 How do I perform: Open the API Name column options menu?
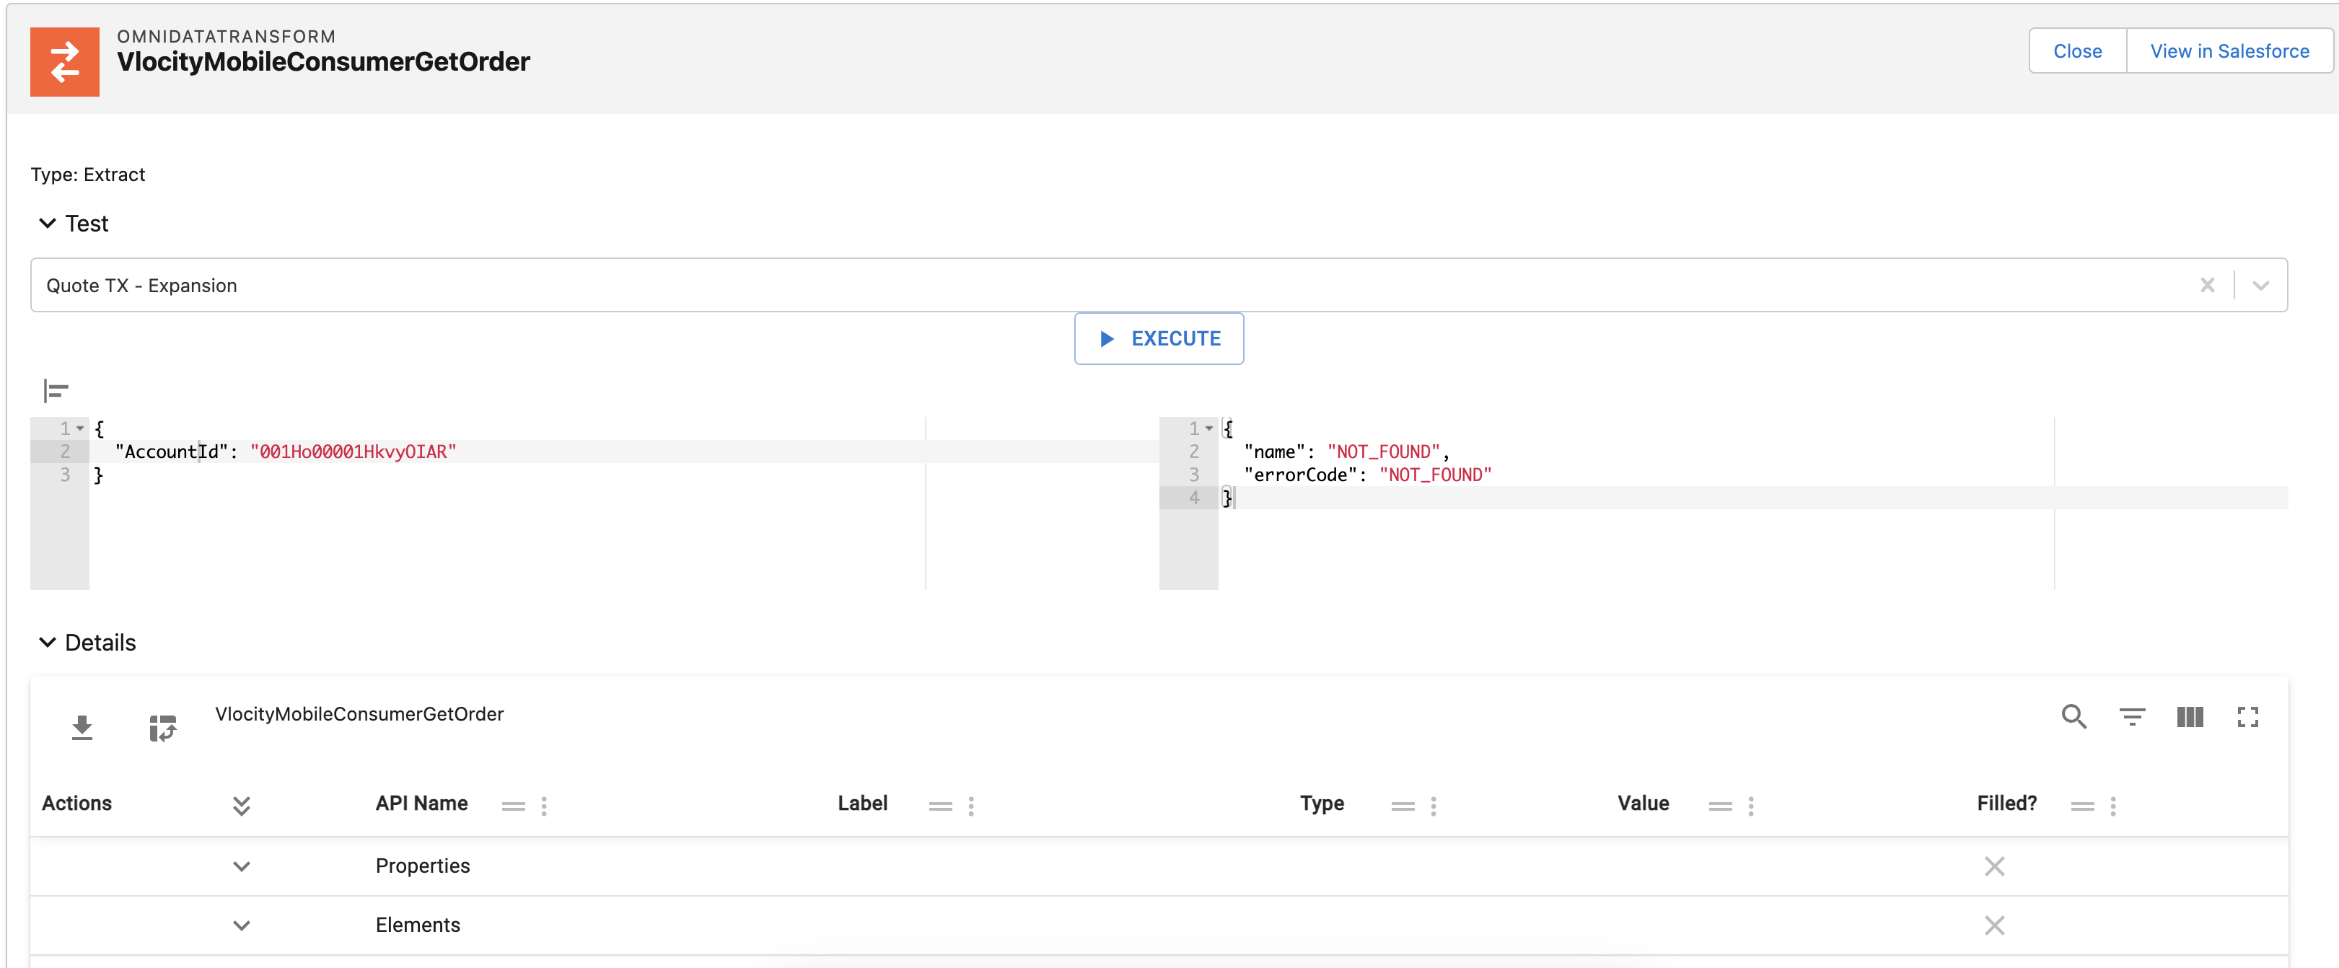(544, 806)
